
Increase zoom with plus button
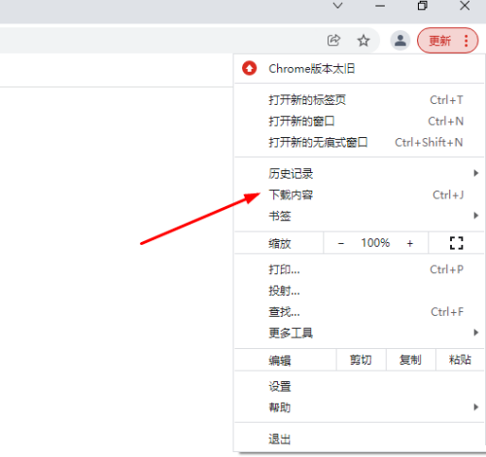click(410, 243)
